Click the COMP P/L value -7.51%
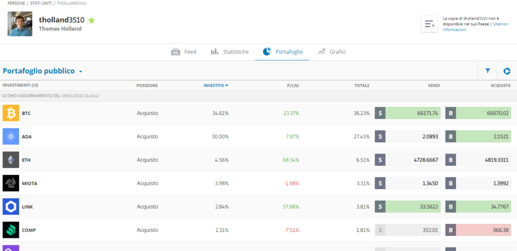 click(292, 230)
